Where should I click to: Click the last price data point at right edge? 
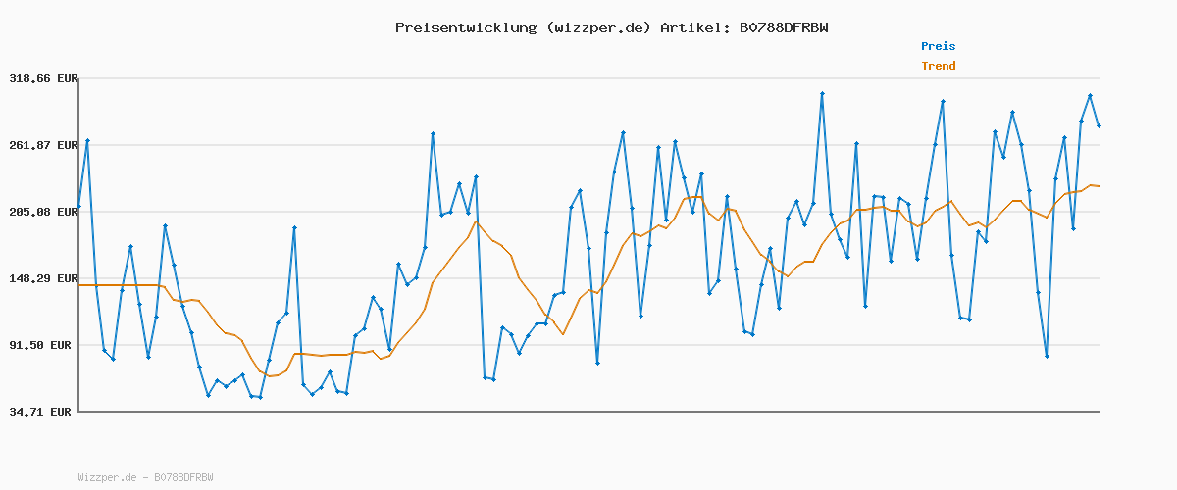(1099, 126)
